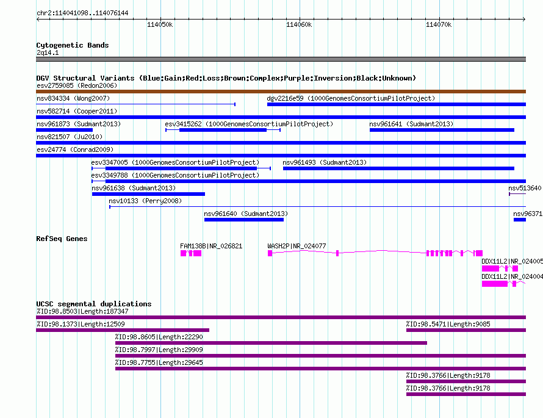Click the gray 2q14.1 cytogenetic band bar
543x418 pixels.
[x=281, y=59]
